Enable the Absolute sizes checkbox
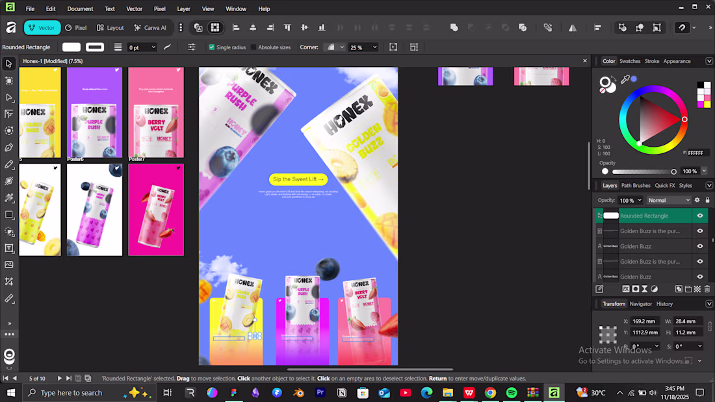This screenshot has height=402, width=715. (x=253, y=47)
